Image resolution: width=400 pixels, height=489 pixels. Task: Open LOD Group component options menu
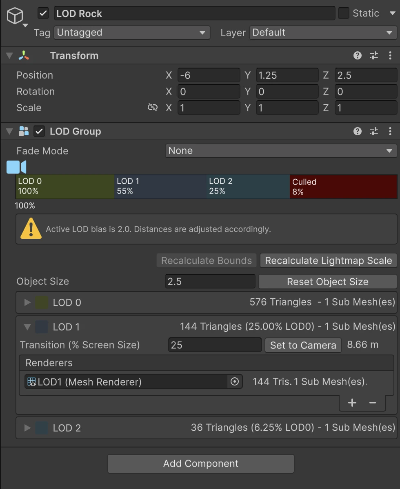pos(390,131)
